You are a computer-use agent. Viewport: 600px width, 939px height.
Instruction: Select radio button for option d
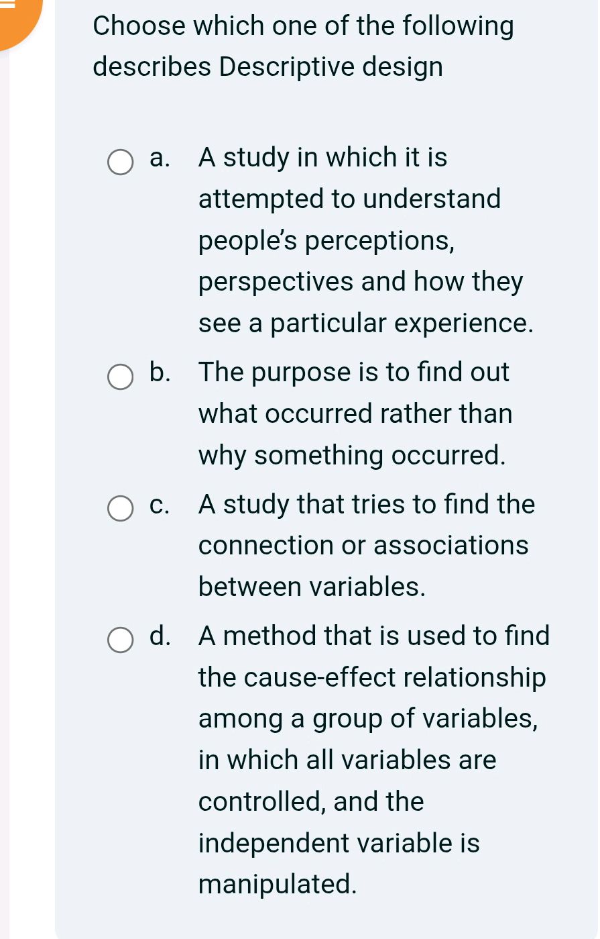[120, 640]
